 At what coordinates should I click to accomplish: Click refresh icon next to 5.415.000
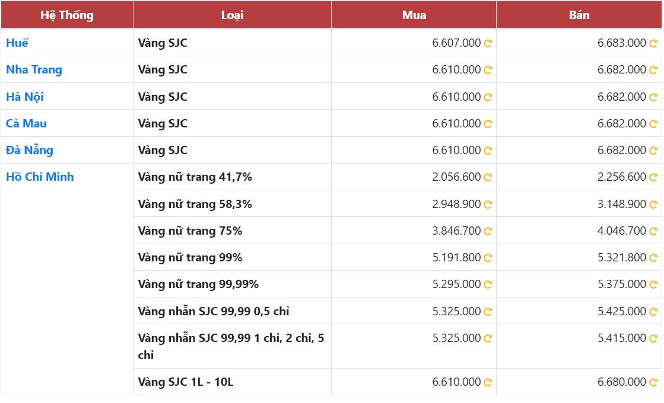coord(653,338)
